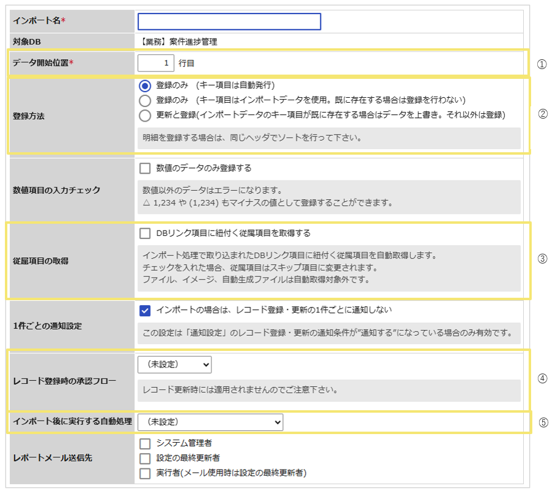Select the 更新と登録 radio option

(x=145, y=116)
